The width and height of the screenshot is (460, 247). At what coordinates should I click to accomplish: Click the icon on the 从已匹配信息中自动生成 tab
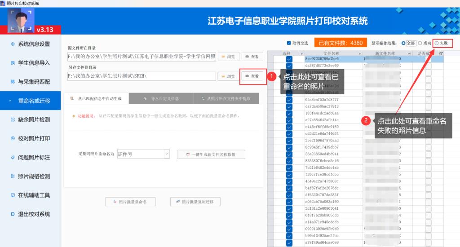pyautogui.click(x=71, y=98)
